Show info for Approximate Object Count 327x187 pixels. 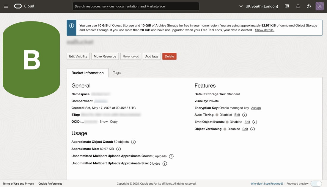(133, 142)
